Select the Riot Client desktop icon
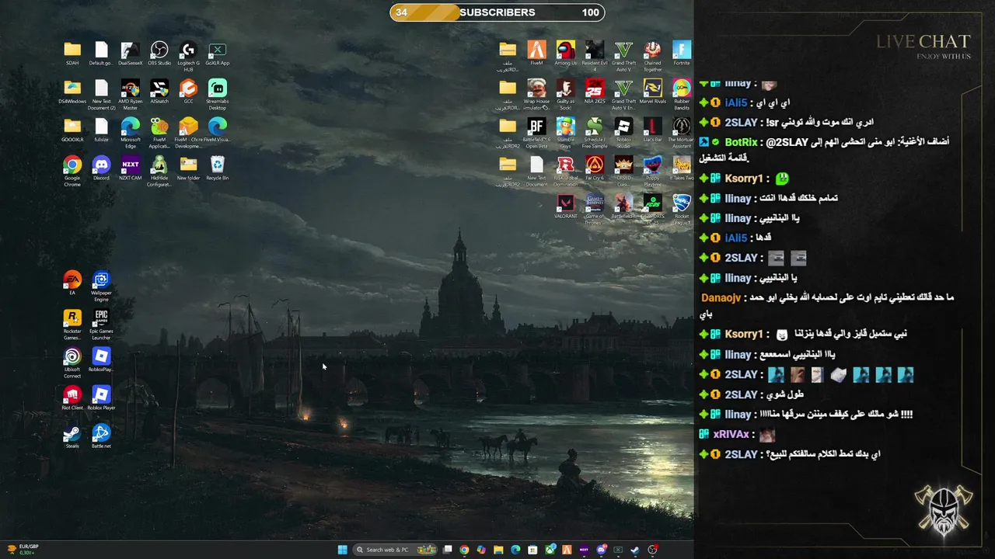Image resolution: width=995 pixels, height=559 pixels. (72, 398)
